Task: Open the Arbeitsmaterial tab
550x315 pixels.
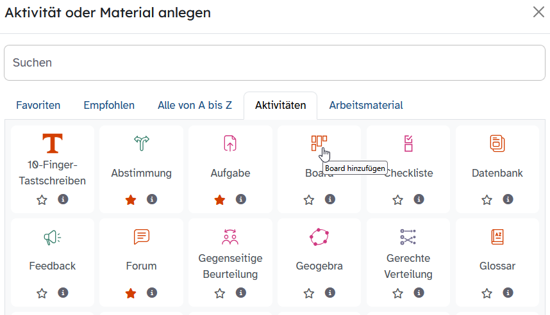Action: click(x=366, y=106)
